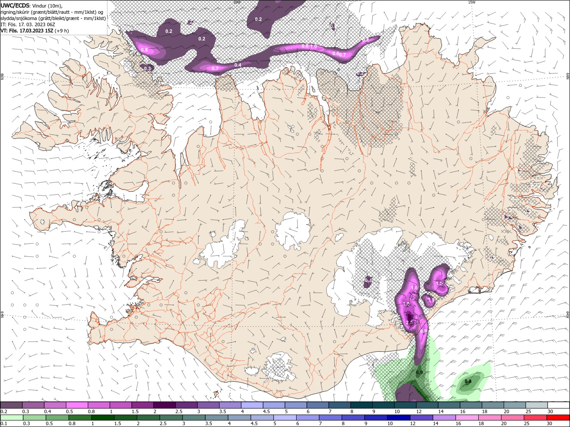Image resolution: width=570 pixels, height=427 pixels.
Task: Click the pink rain-scale swatch between 18 and 20
Action: (x=489, y=418)
